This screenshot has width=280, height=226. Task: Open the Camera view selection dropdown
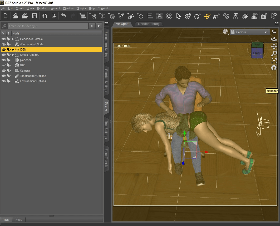(249, 32)
